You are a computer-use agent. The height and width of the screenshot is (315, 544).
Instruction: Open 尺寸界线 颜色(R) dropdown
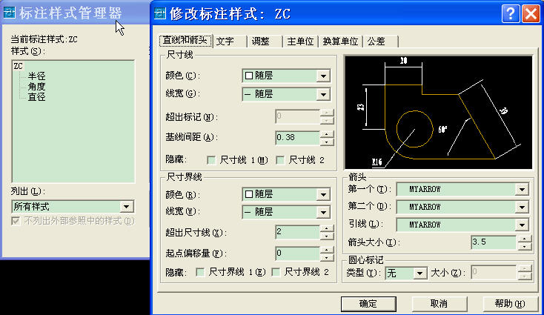pyautogui.click(x=323, y=195)
